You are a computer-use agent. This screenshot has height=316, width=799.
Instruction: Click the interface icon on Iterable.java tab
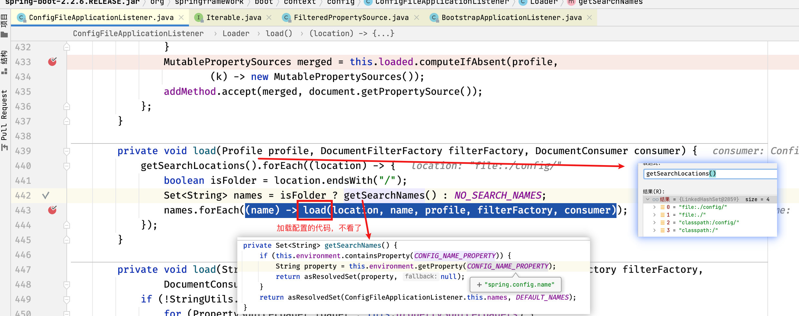pos(199,18)
